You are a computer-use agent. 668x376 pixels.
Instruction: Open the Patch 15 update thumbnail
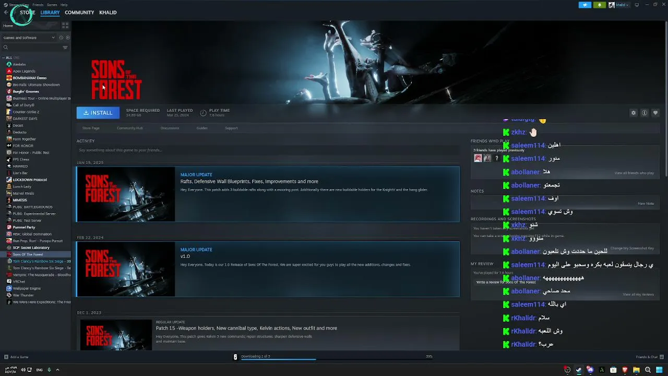[115, 334]
